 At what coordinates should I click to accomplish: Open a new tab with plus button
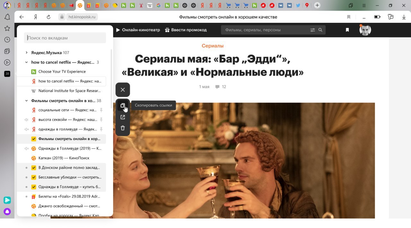point(317,5)
